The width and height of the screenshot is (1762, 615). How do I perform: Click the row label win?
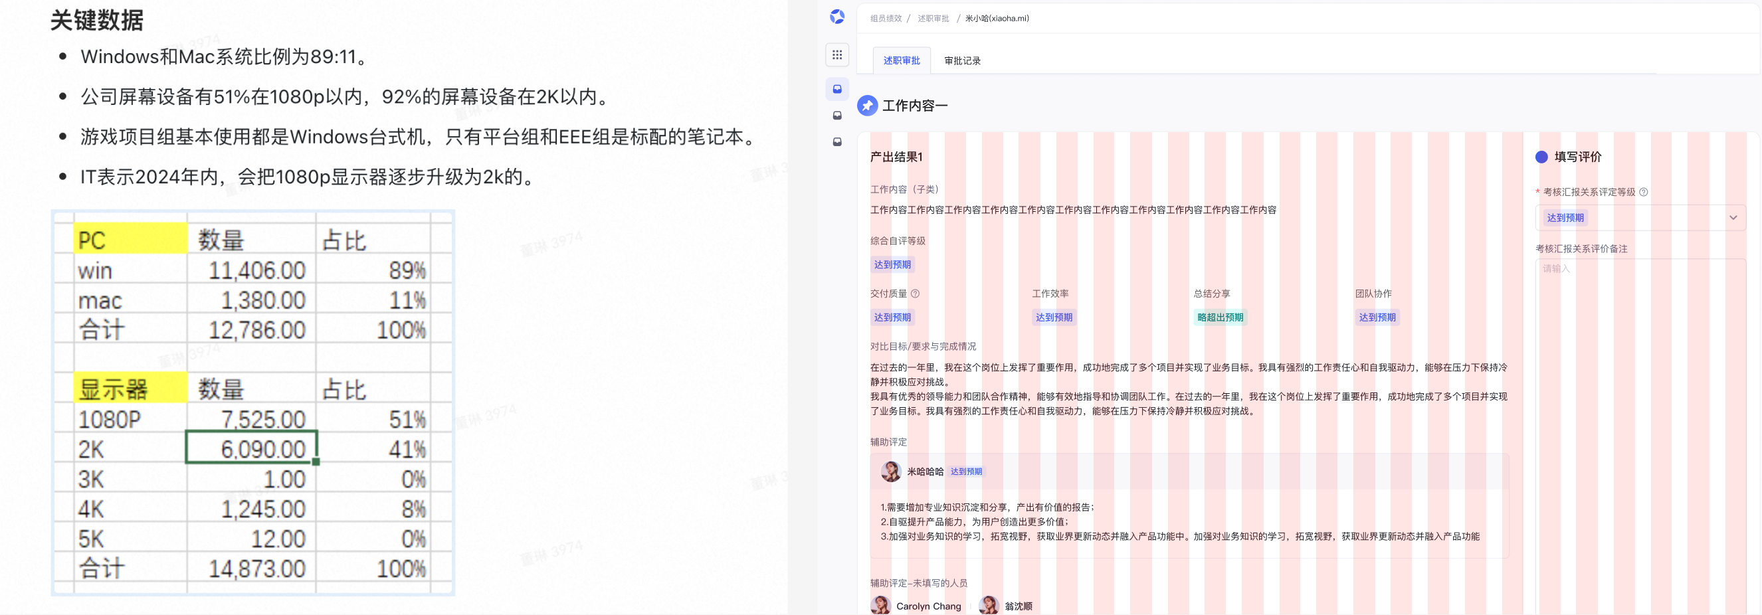[x=95, y=270]
